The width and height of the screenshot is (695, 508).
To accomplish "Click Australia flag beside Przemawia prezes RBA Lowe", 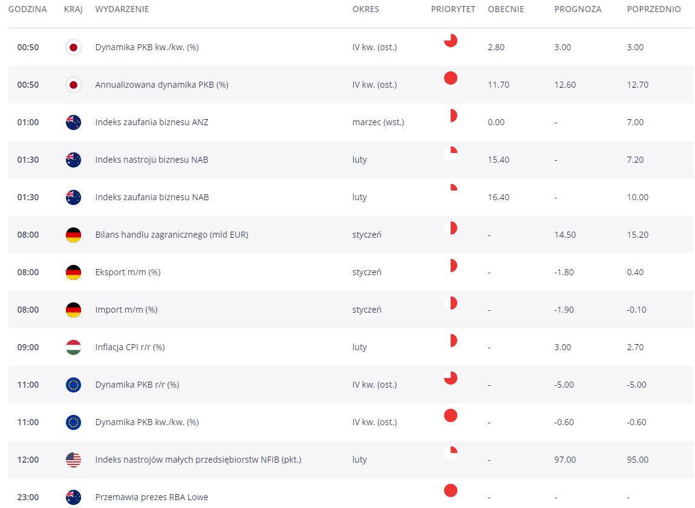I will tap(73, 497).
